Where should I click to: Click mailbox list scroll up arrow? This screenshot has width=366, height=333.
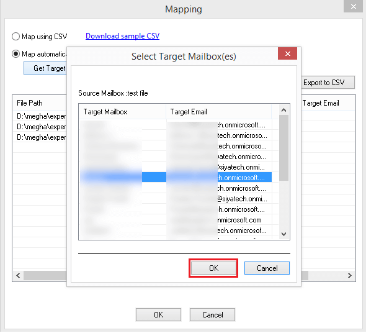click(x=284, y=110)
